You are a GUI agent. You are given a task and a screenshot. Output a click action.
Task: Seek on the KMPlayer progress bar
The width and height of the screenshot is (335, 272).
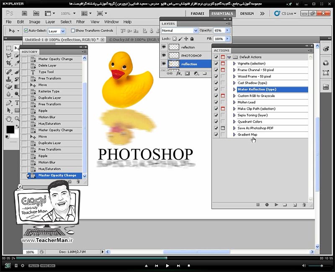coord(167,258)
